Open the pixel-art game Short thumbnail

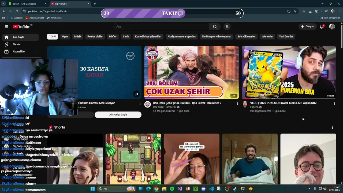tap(133, 159)
